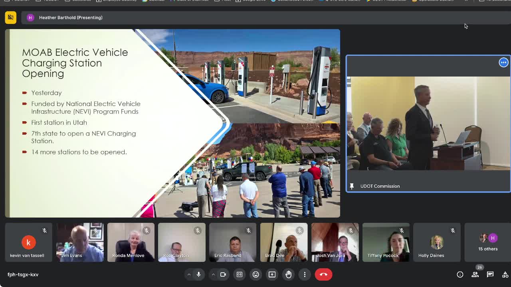Open options on UDOT Commission video tile
The width and height of the screenshot is (511, 287).
click(x=503, y=62)
